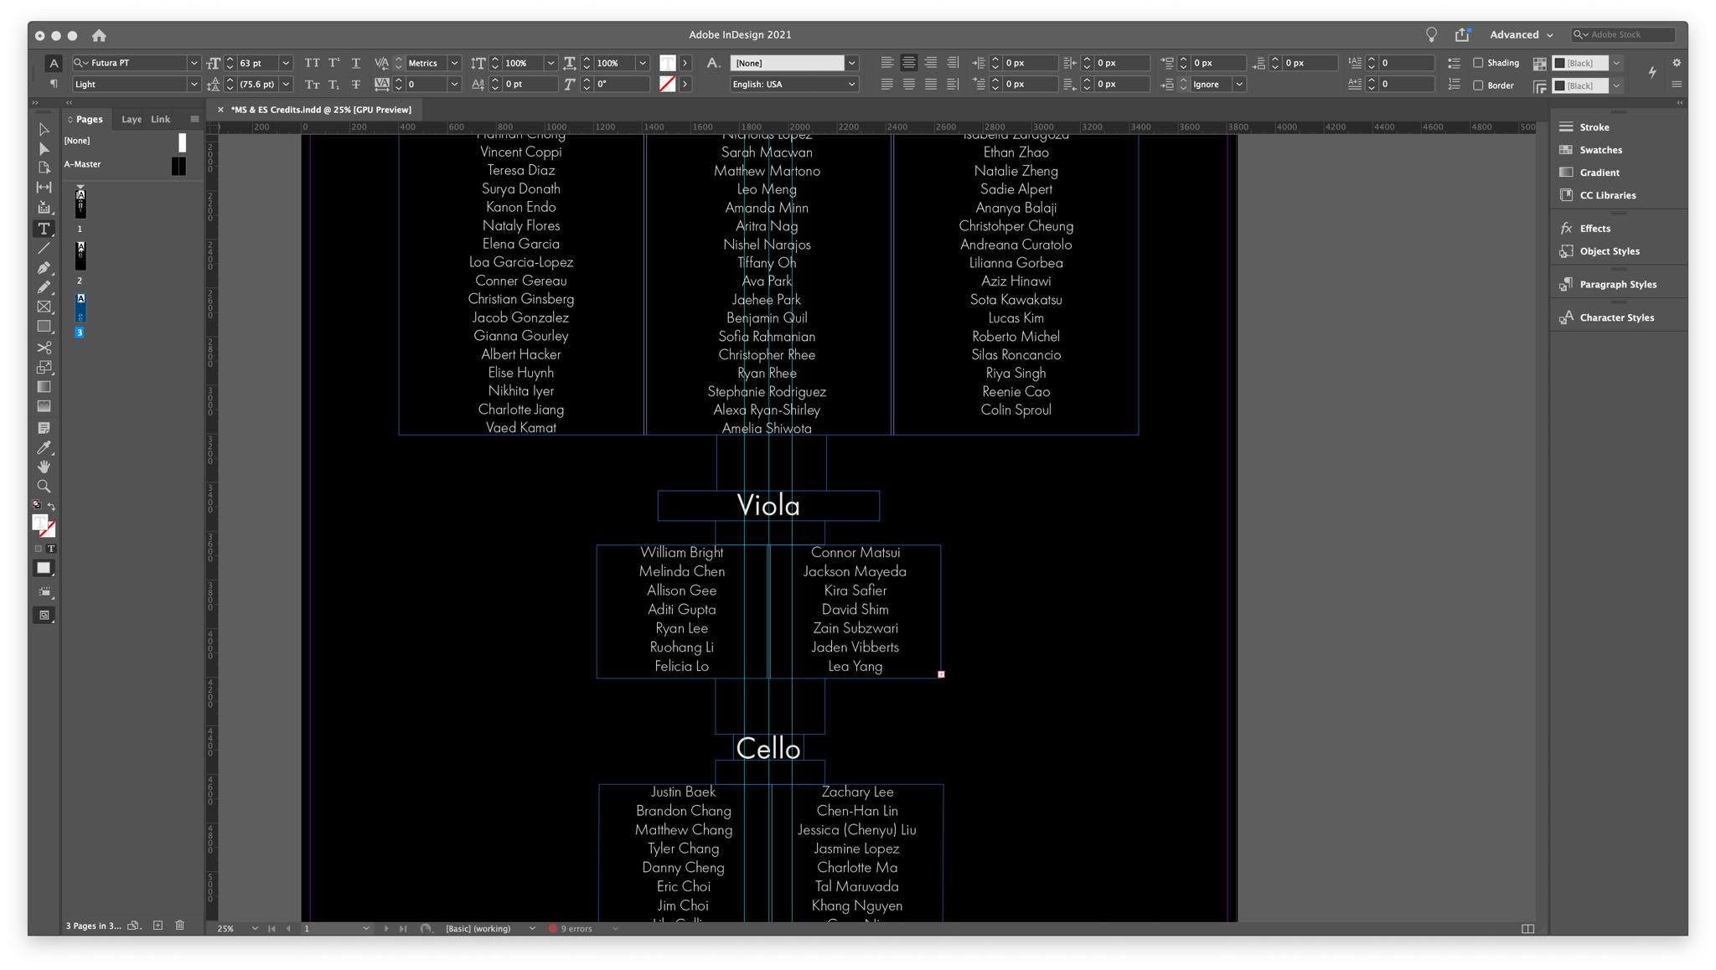Screen dimensions: 1716x970
Task: Open the Futura PT font family dropdown
Action: coord(194,63)
